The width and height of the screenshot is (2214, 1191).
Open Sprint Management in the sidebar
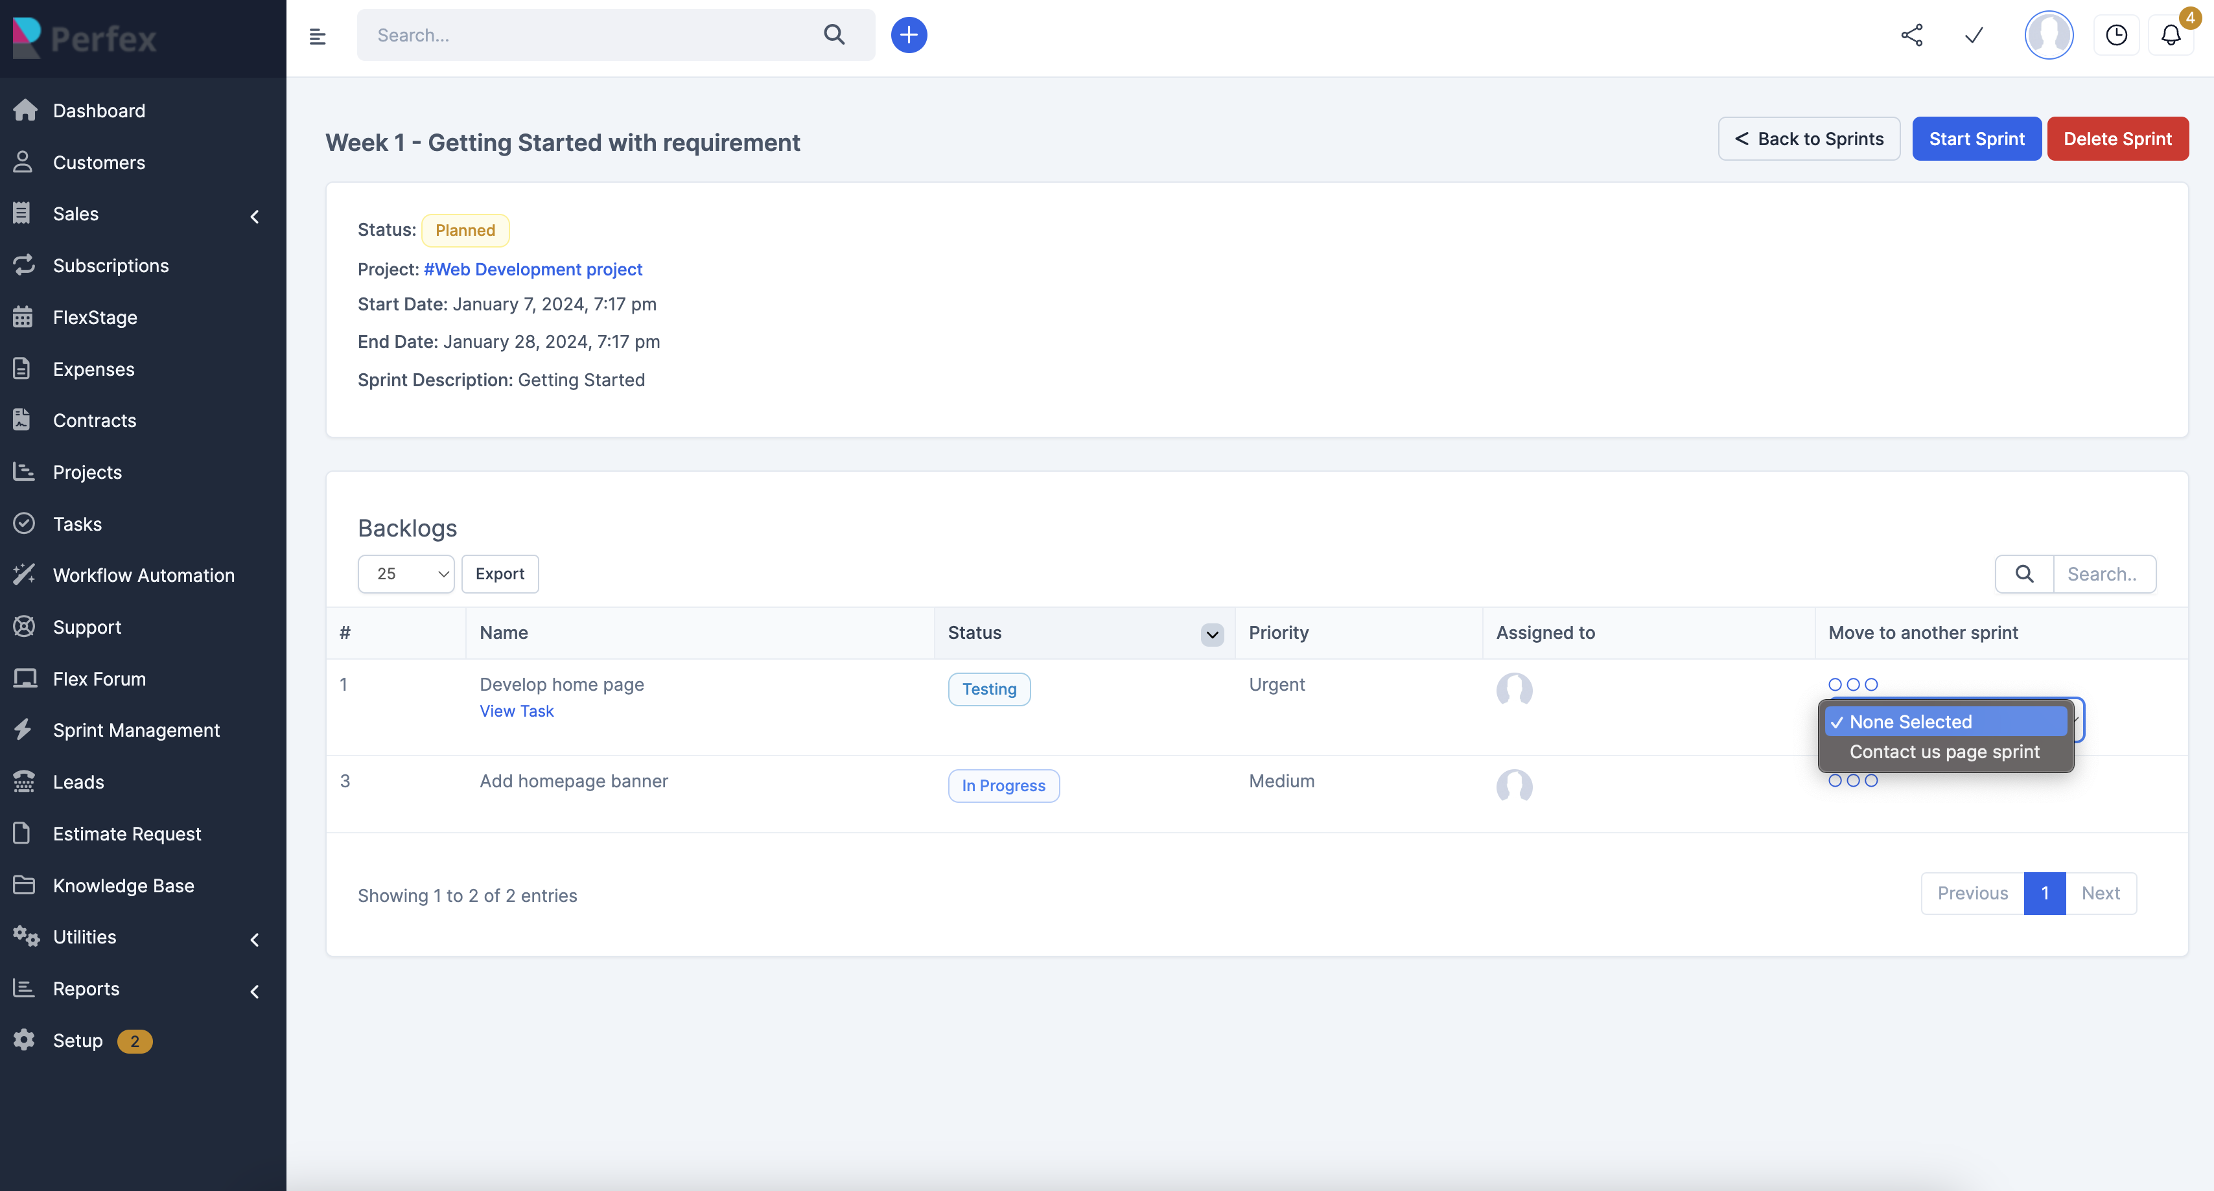[137, 730]
